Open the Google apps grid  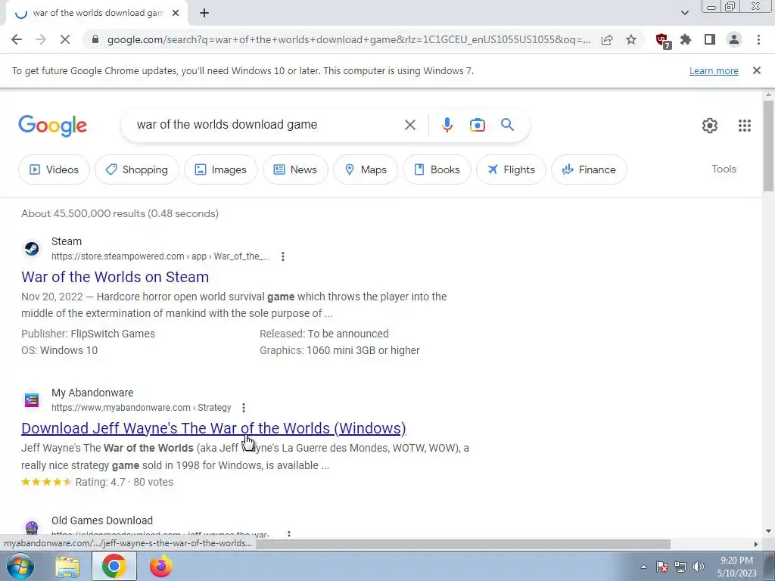pyautogui.click(x=745, y=126)
